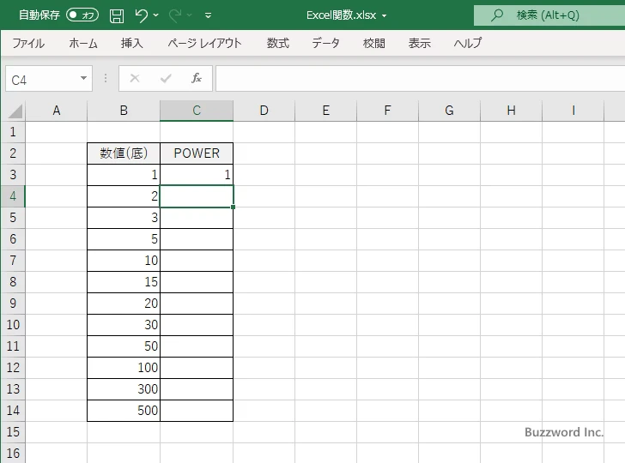Screen dimensions: 625x463
Task: Select column C header
Action: pos(197,111)
